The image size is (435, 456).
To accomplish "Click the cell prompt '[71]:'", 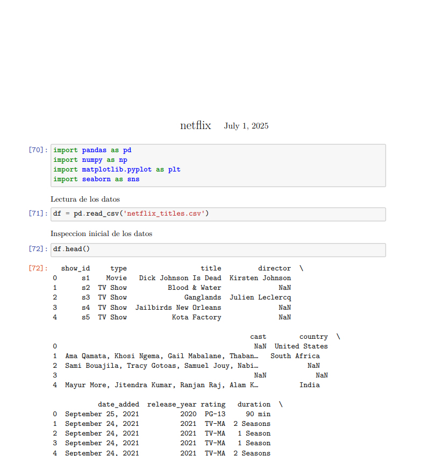I will (x=38, y=213).
